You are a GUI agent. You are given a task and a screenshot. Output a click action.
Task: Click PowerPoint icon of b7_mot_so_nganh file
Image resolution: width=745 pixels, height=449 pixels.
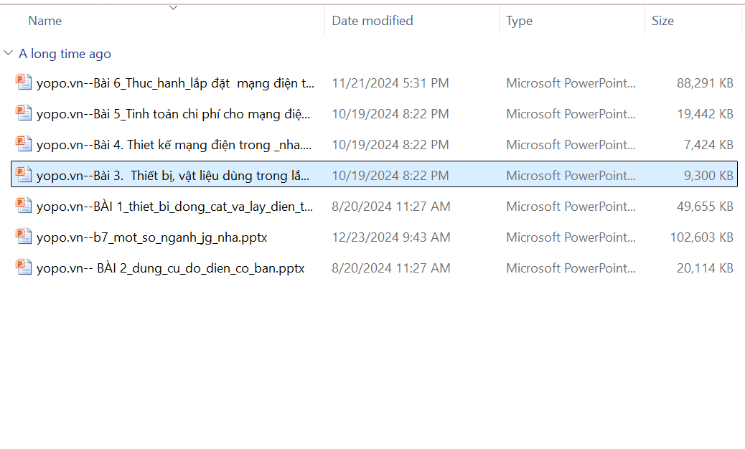click(24, 237)
